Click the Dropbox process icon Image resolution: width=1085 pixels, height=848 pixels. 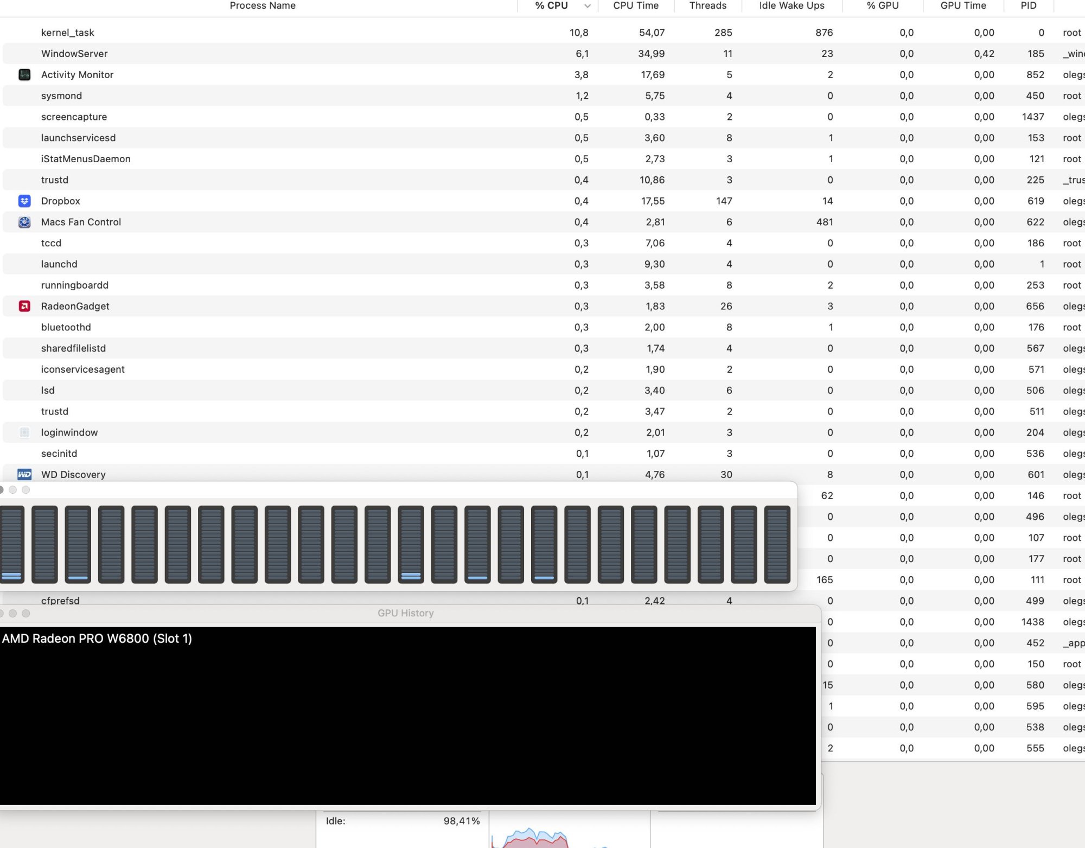click(x=24, y=201)
